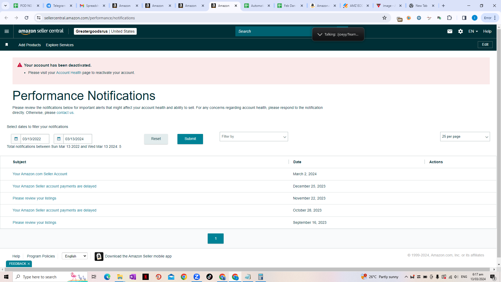501x282 pixels.
Task: Switch to the Telegram tab
Action: pyautogui.click(x=59, y=5)
